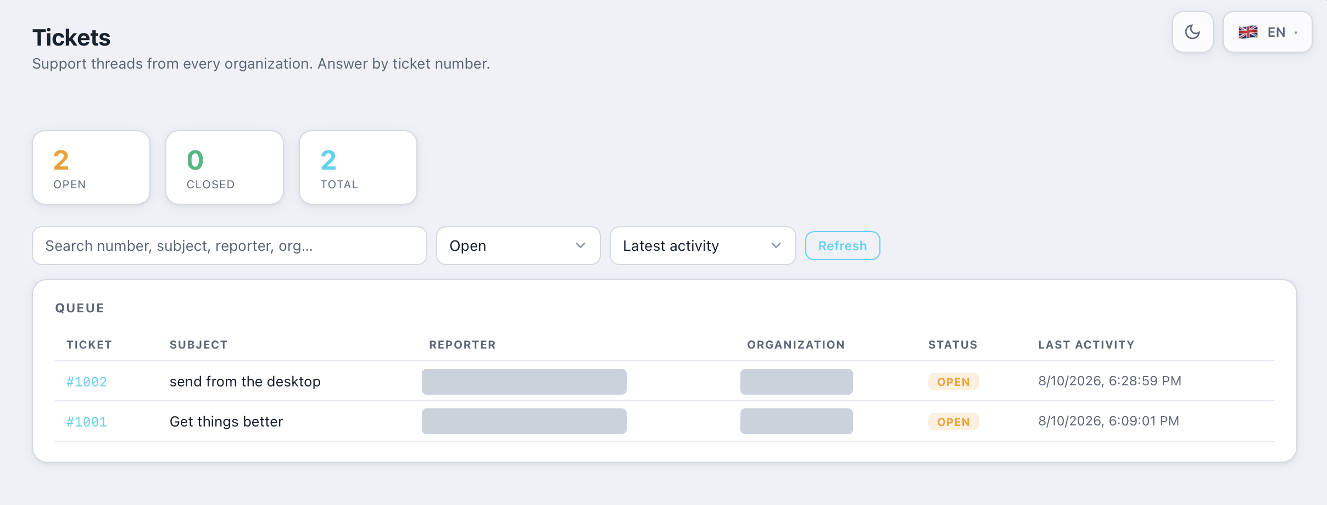Click OPEN status badge of ticket #1001
Viewport: 1327px width, 505px height.
[x=954, y=422]
